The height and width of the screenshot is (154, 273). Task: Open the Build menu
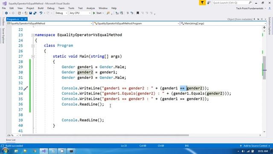click(x=41, y=8)
